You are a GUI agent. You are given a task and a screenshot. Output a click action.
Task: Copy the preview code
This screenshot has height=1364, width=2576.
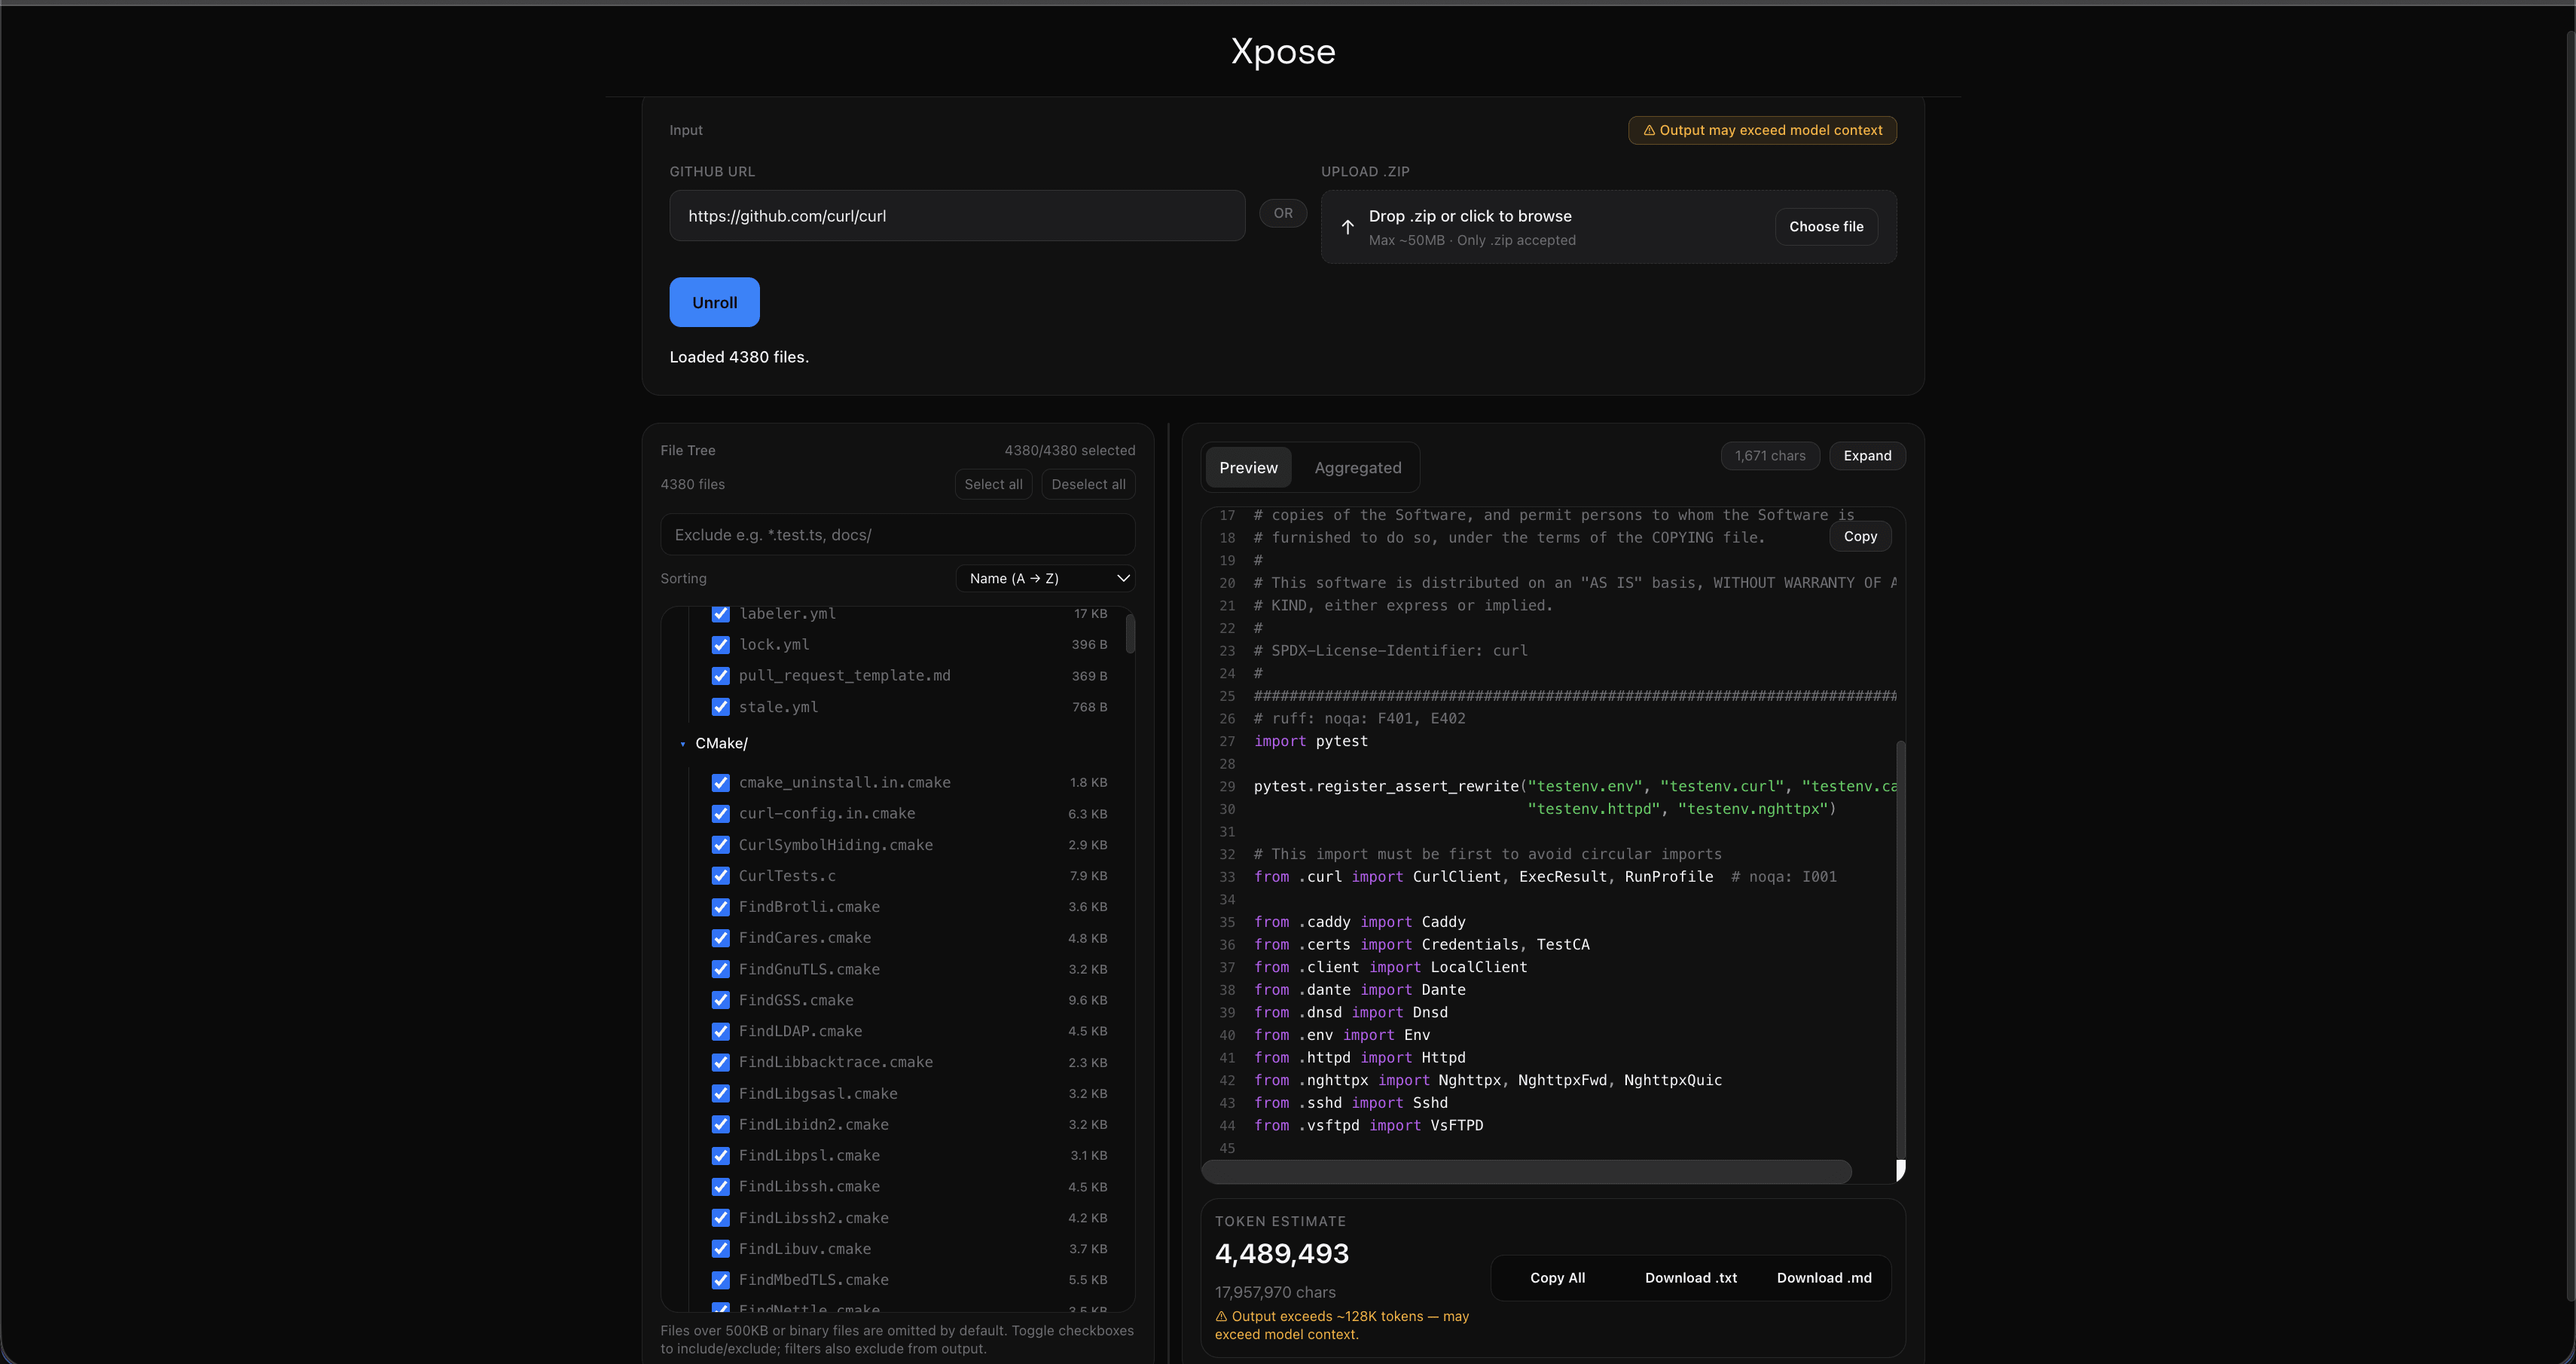[1860, 537]
